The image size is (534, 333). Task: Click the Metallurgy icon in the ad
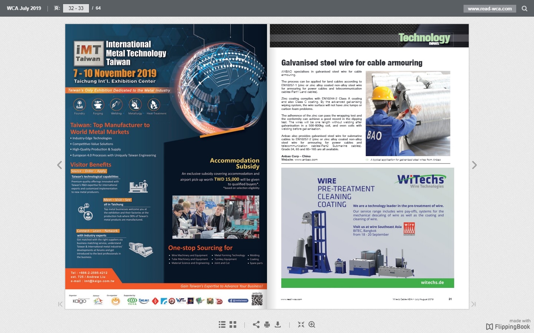point(135,104)
